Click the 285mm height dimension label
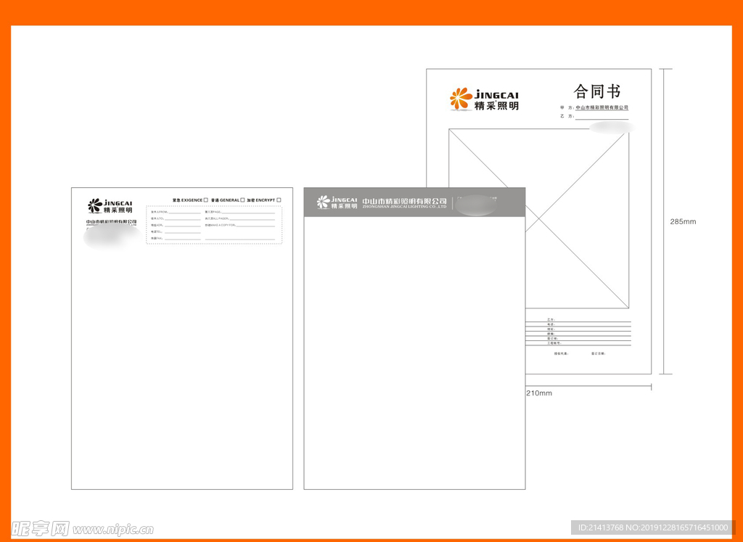Viewport: 743px width, 542px height. tap(683, 221)
